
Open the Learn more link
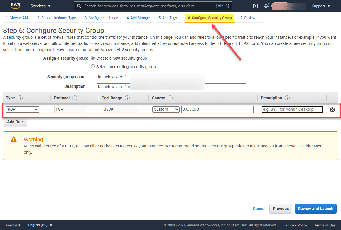[x=77, y=50]
